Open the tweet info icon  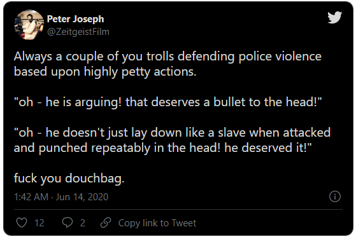[x=335, y=196]
